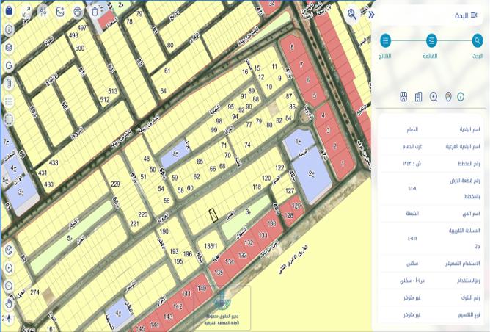Click the info circle icon on left sidebar
Viewport: 490px width, 332px height.
pos(9,29)
